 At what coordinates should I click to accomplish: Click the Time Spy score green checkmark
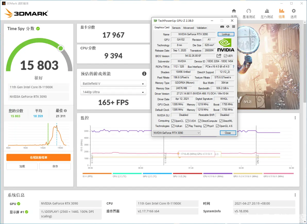point(38,29)
